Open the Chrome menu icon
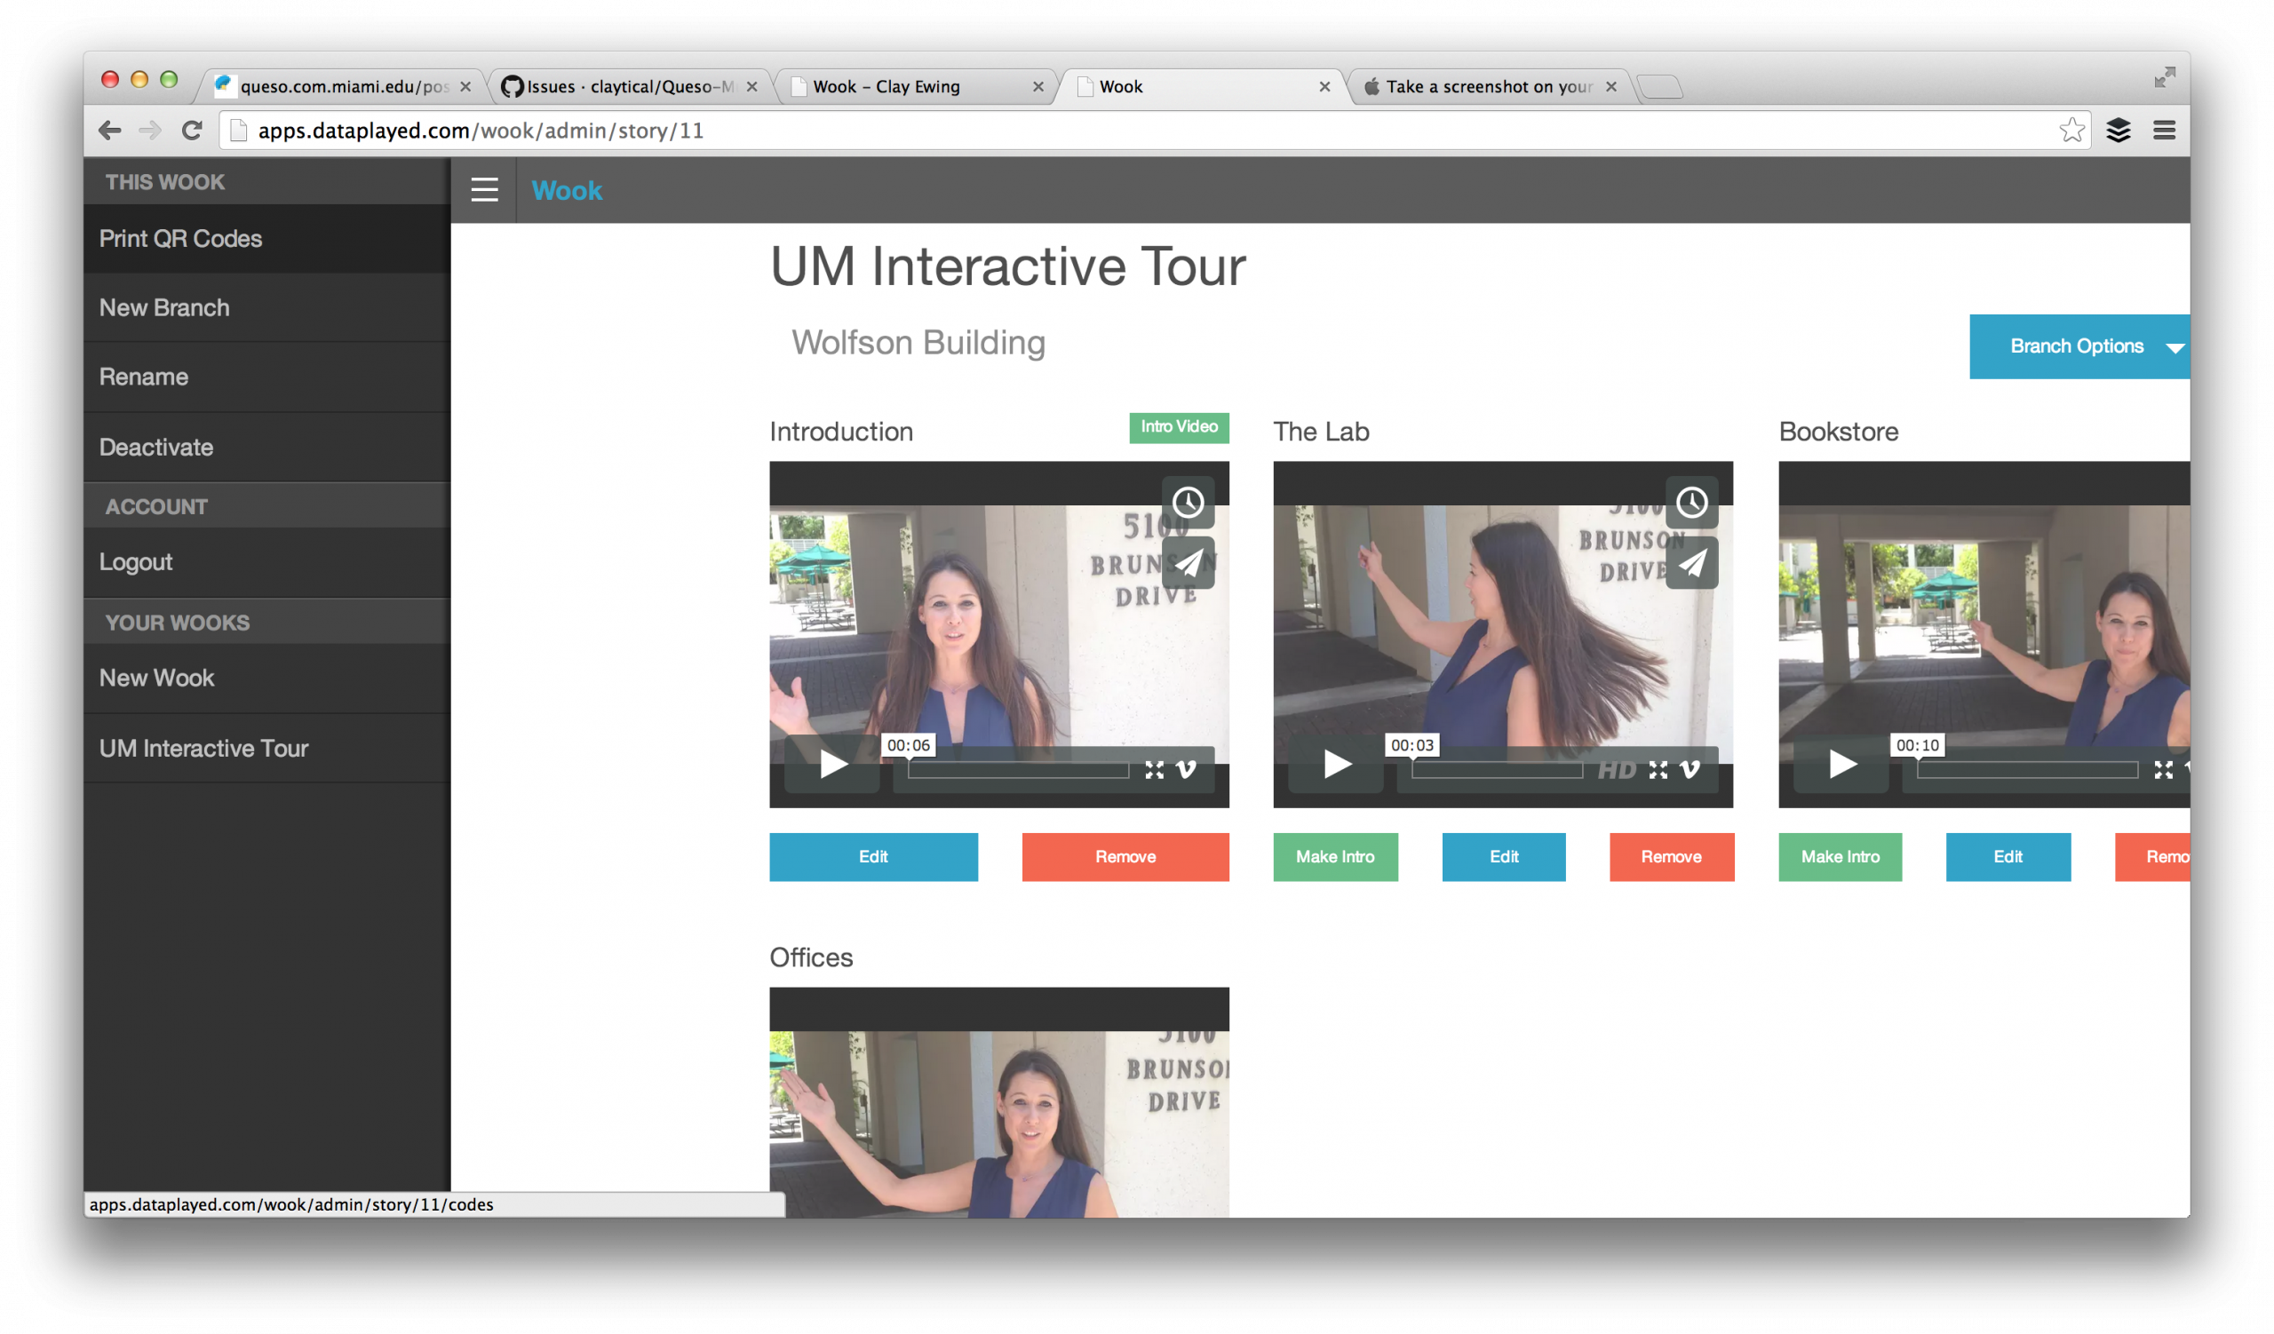The width and height of the screenshot is (2274, 1334). [2164, 131]
